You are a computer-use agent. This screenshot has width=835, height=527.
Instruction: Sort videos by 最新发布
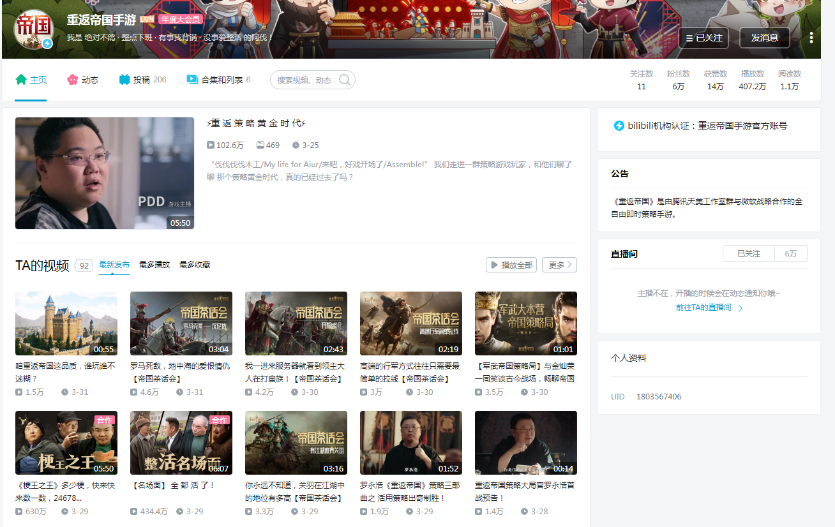tap(114, 265)
